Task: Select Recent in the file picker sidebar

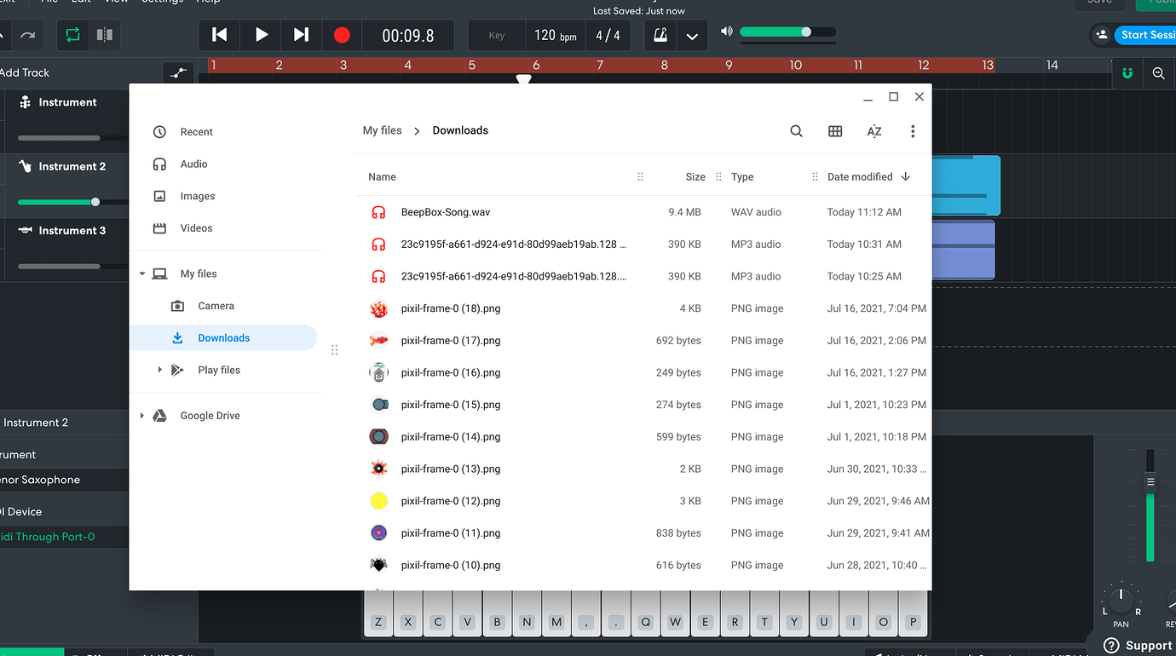Action: click(x=196, y=131)
